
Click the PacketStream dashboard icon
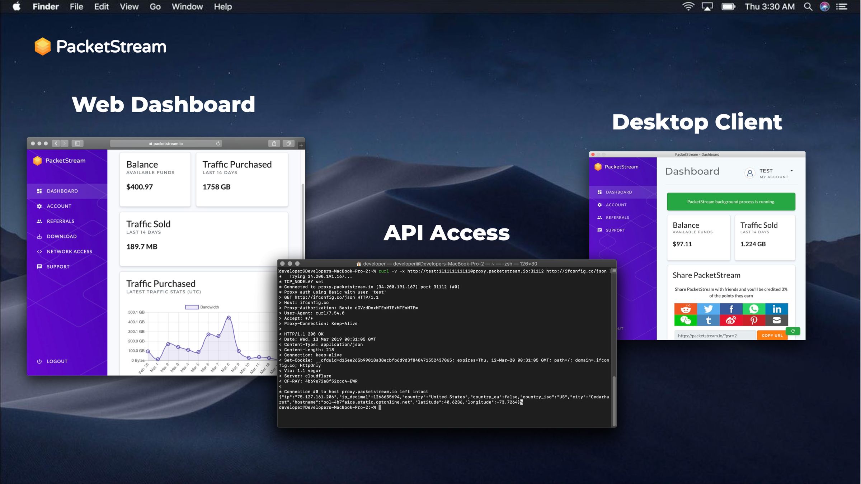pos(40,190)
